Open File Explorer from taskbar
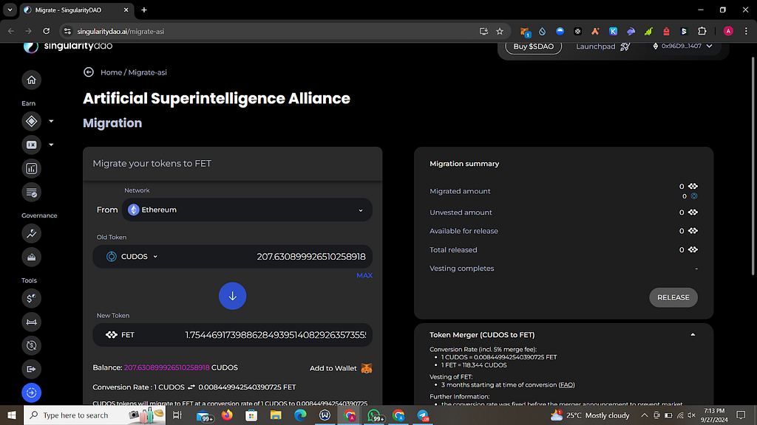Screen dimensions: 757x425 pyautogui.click(x=276, y=415)
